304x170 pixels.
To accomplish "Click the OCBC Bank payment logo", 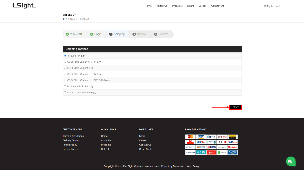I will click(x=233, y=147).
